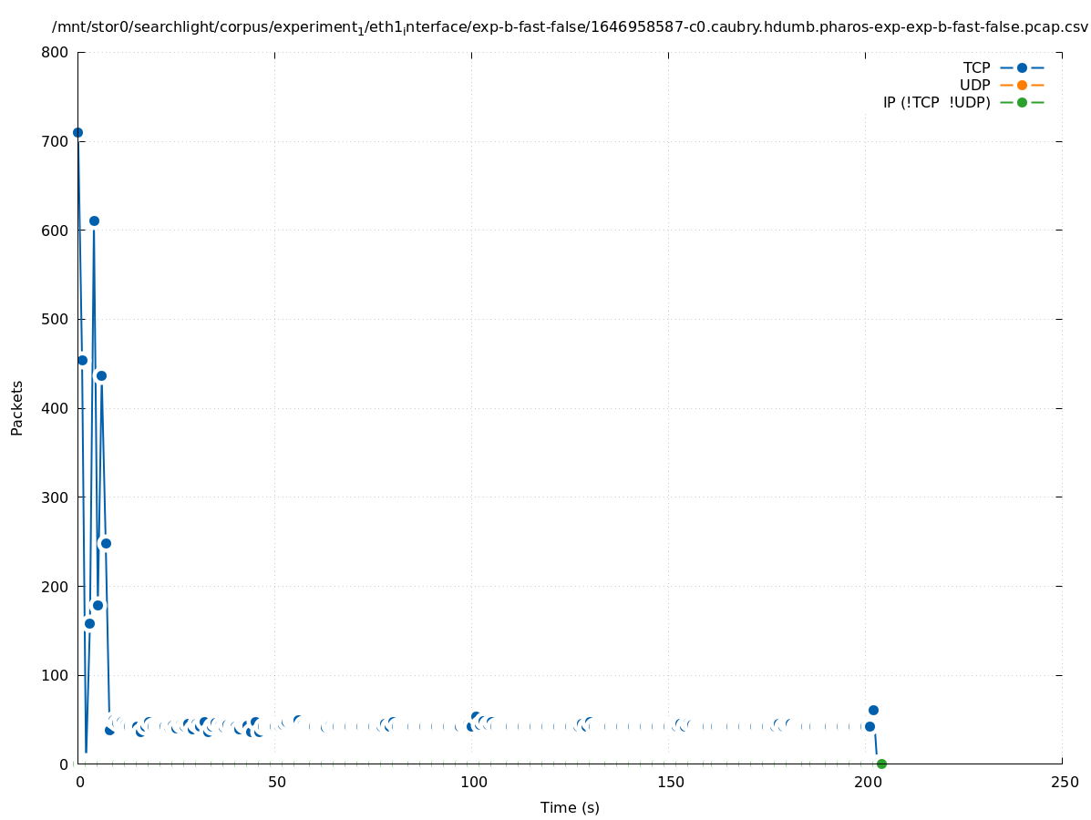Click the UDP orange legend marker

pyautogui.click(x=1022, y=86)
